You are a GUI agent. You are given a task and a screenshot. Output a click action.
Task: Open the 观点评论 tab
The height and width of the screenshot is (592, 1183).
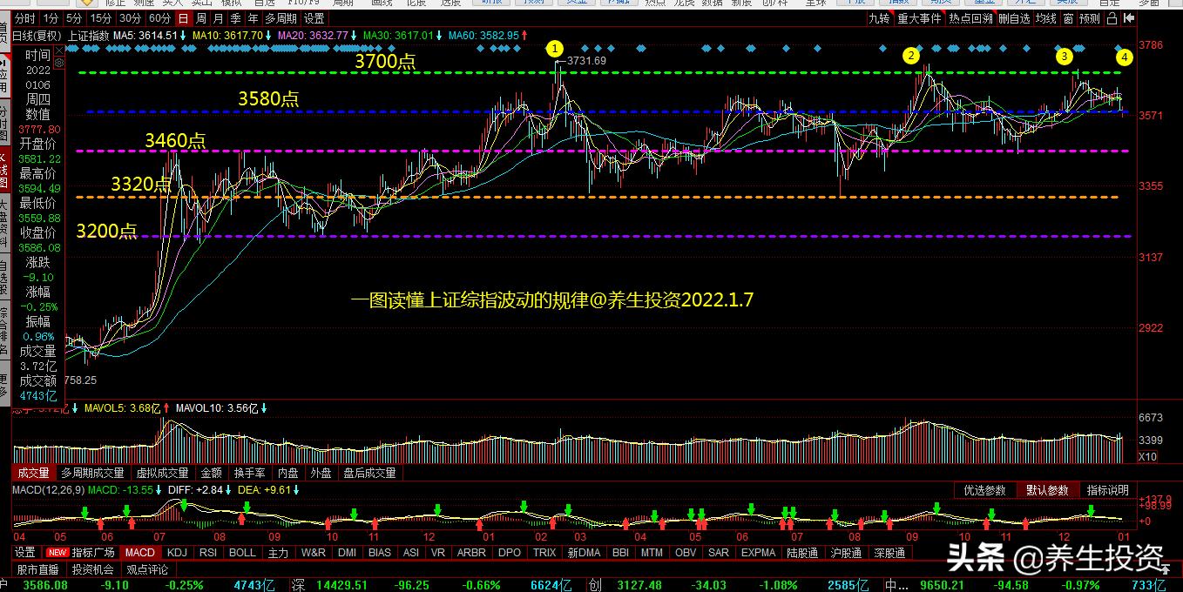click(147, 569)
